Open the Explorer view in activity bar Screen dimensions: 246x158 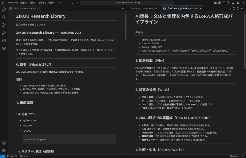(4, 10)
